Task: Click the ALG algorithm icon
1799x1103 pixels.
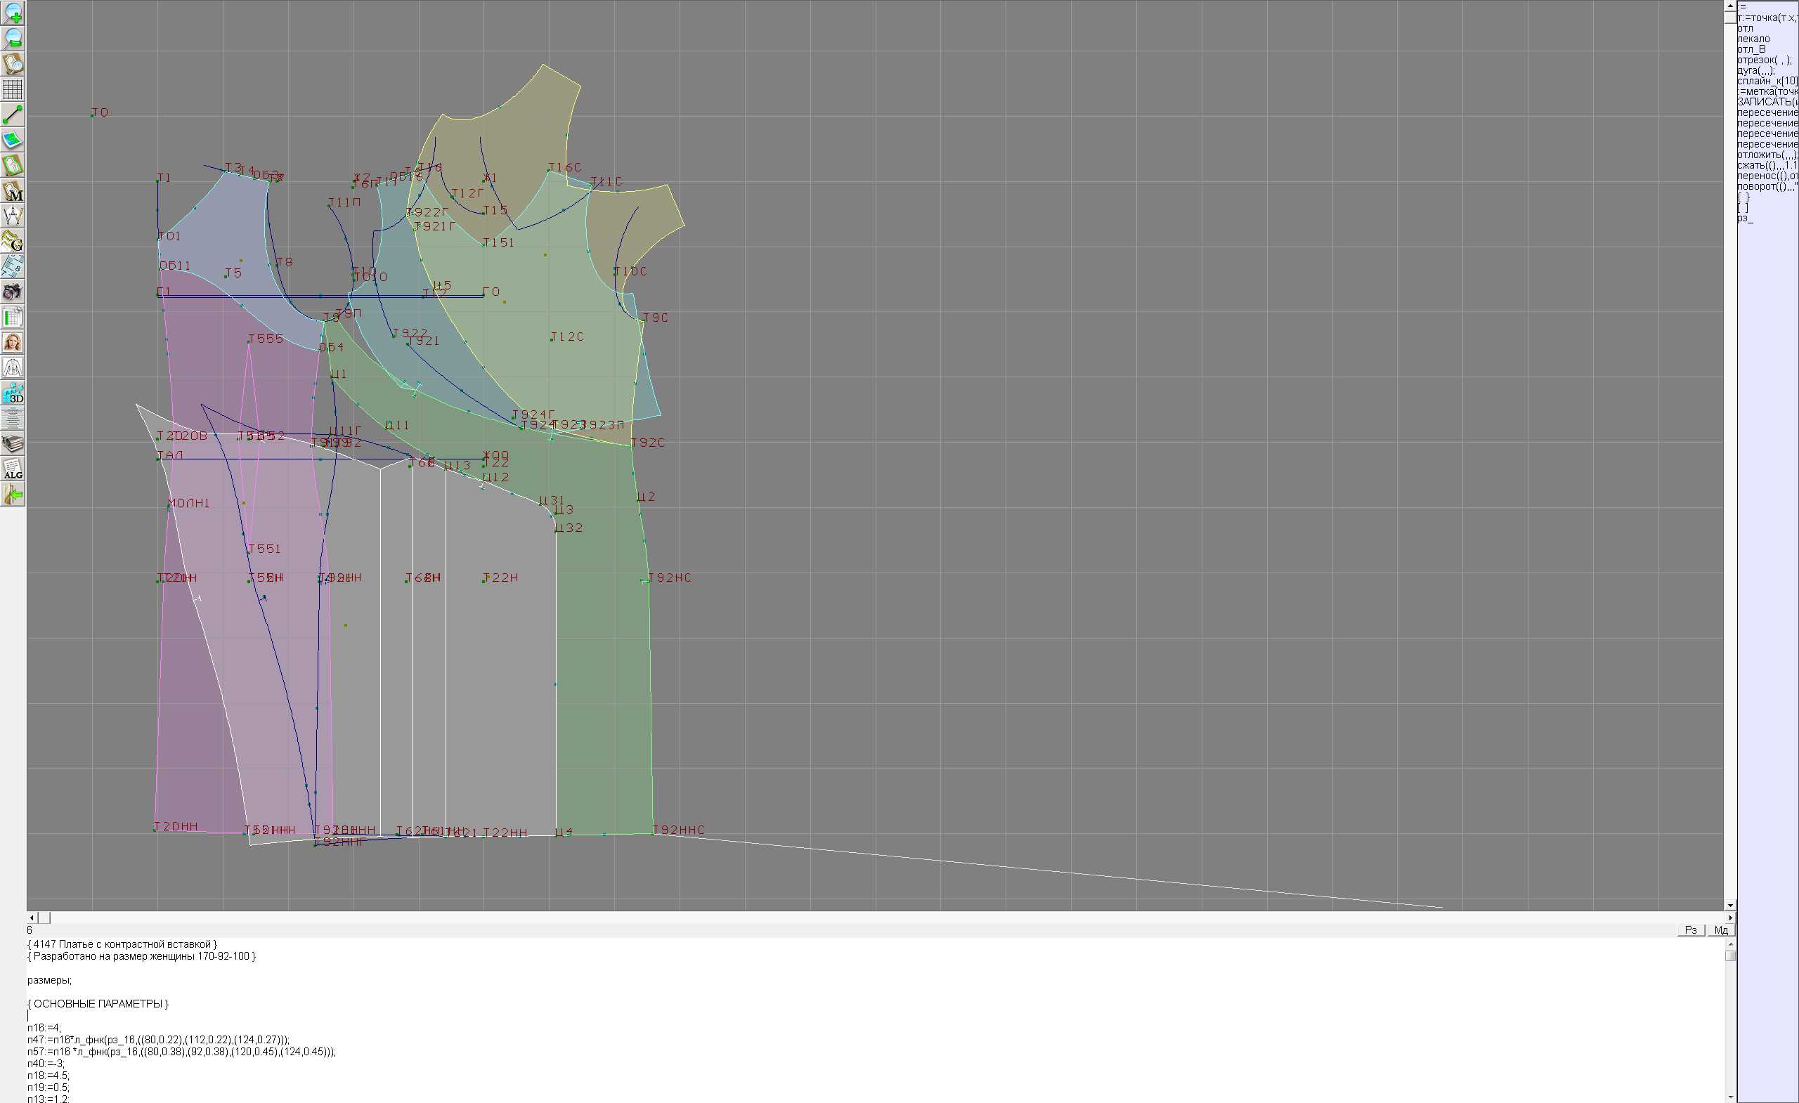Action: (13, 469)
